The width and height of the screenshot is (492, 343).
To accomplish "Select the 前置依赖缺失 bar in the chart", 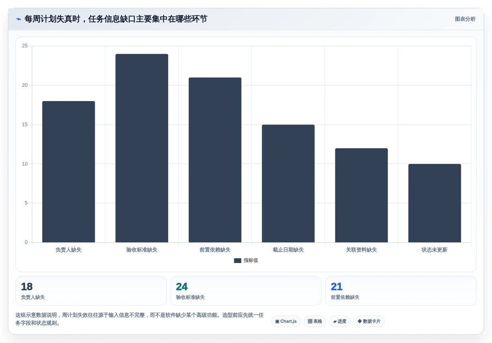I will coord(215,160).
